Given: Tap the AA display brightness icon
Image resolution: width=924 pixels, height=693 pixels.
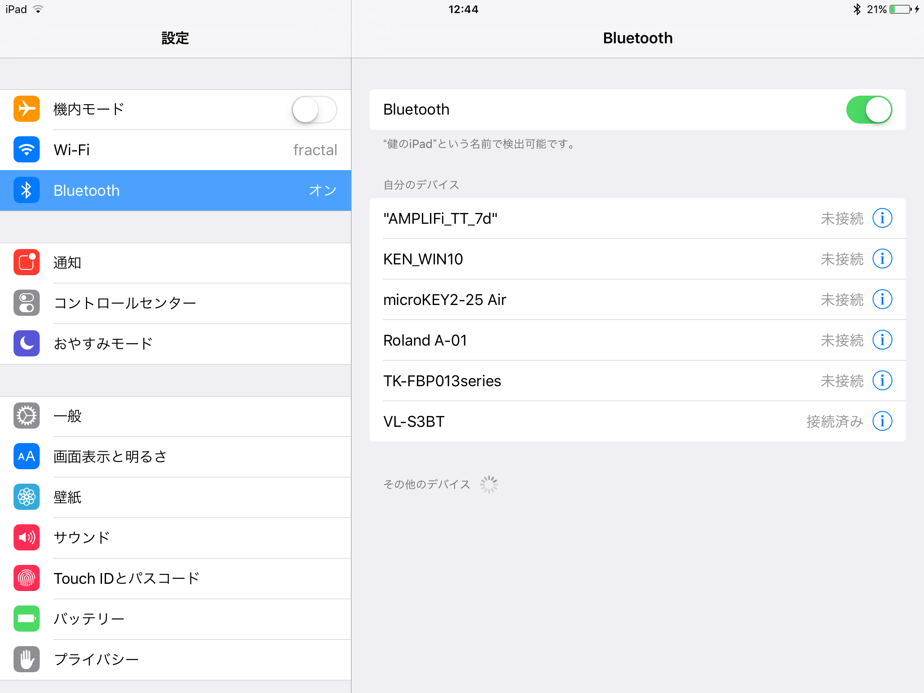Looking at the screenshot, I should 27,457.
